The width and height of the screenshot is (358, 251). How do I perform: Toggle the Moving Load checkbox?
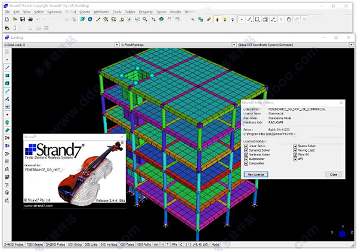tap(295, 150)
